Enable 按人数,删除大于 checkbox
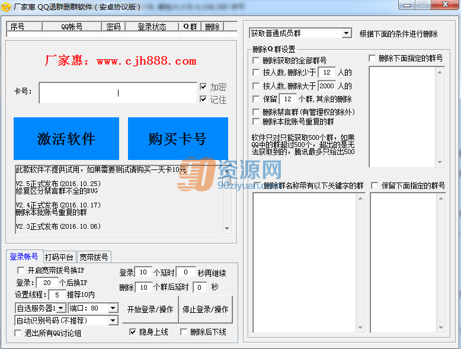Viewport: 461px width, 349px height. [256, 86]
